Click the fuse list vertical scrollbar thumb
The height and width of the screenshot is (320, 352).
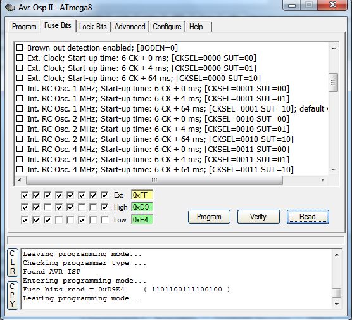pos(333,82)
